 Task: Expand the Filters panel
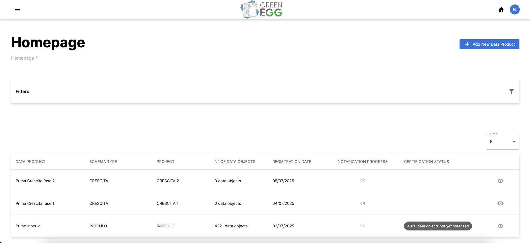pos(22,91)
